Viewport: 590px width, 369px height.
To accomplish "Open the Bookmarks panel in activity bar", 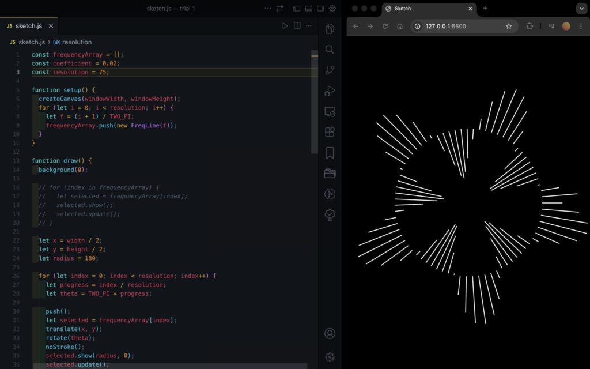I will point(330,153).
